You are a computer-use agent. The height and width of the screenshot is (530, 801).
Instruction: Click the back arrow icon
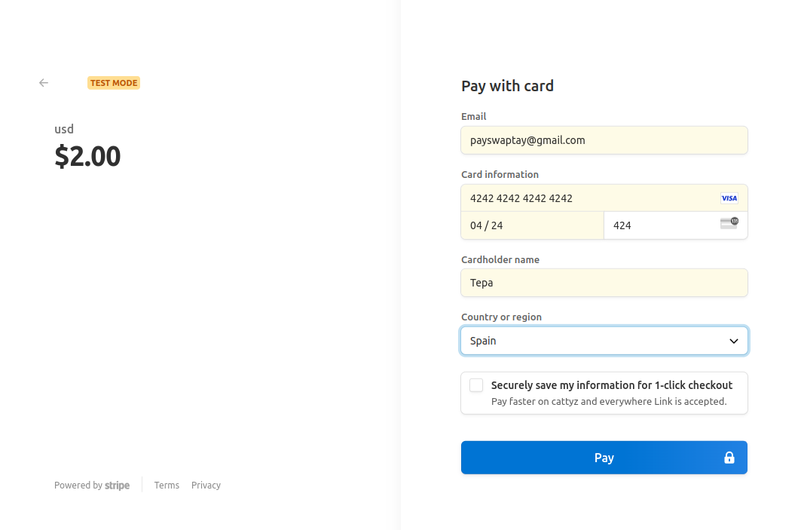(x=44, y=83)
